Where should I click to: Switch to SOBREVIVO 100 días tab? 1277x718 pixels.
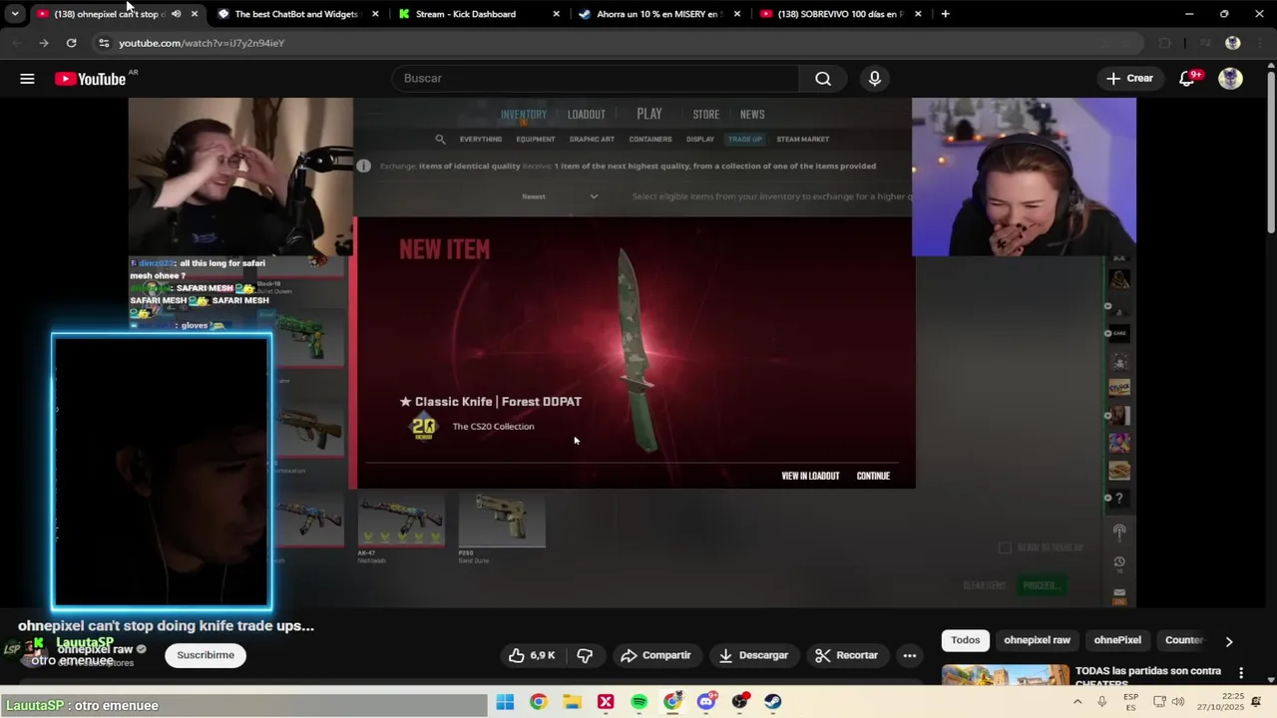tap(840, 14)
